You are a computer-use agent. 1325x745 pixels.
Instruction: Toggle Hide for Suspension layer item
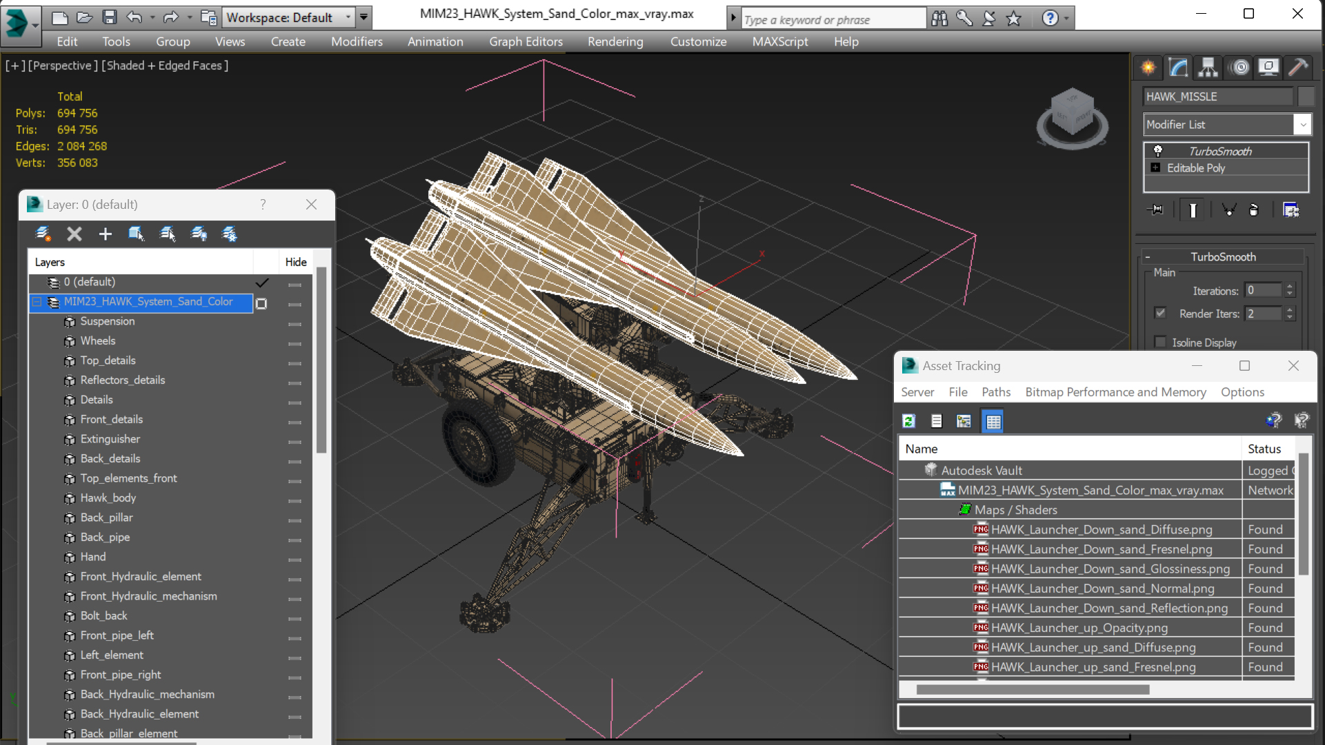[x=295, y=324]
